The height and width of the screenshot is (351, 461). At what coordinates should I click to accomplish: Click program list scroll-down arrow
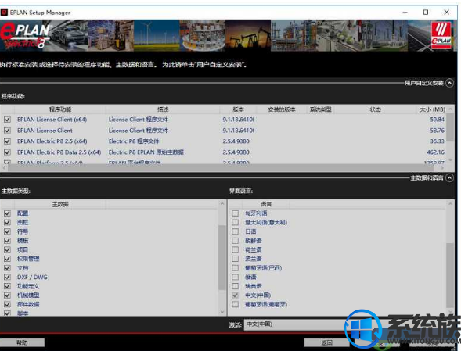pos(450,161)
